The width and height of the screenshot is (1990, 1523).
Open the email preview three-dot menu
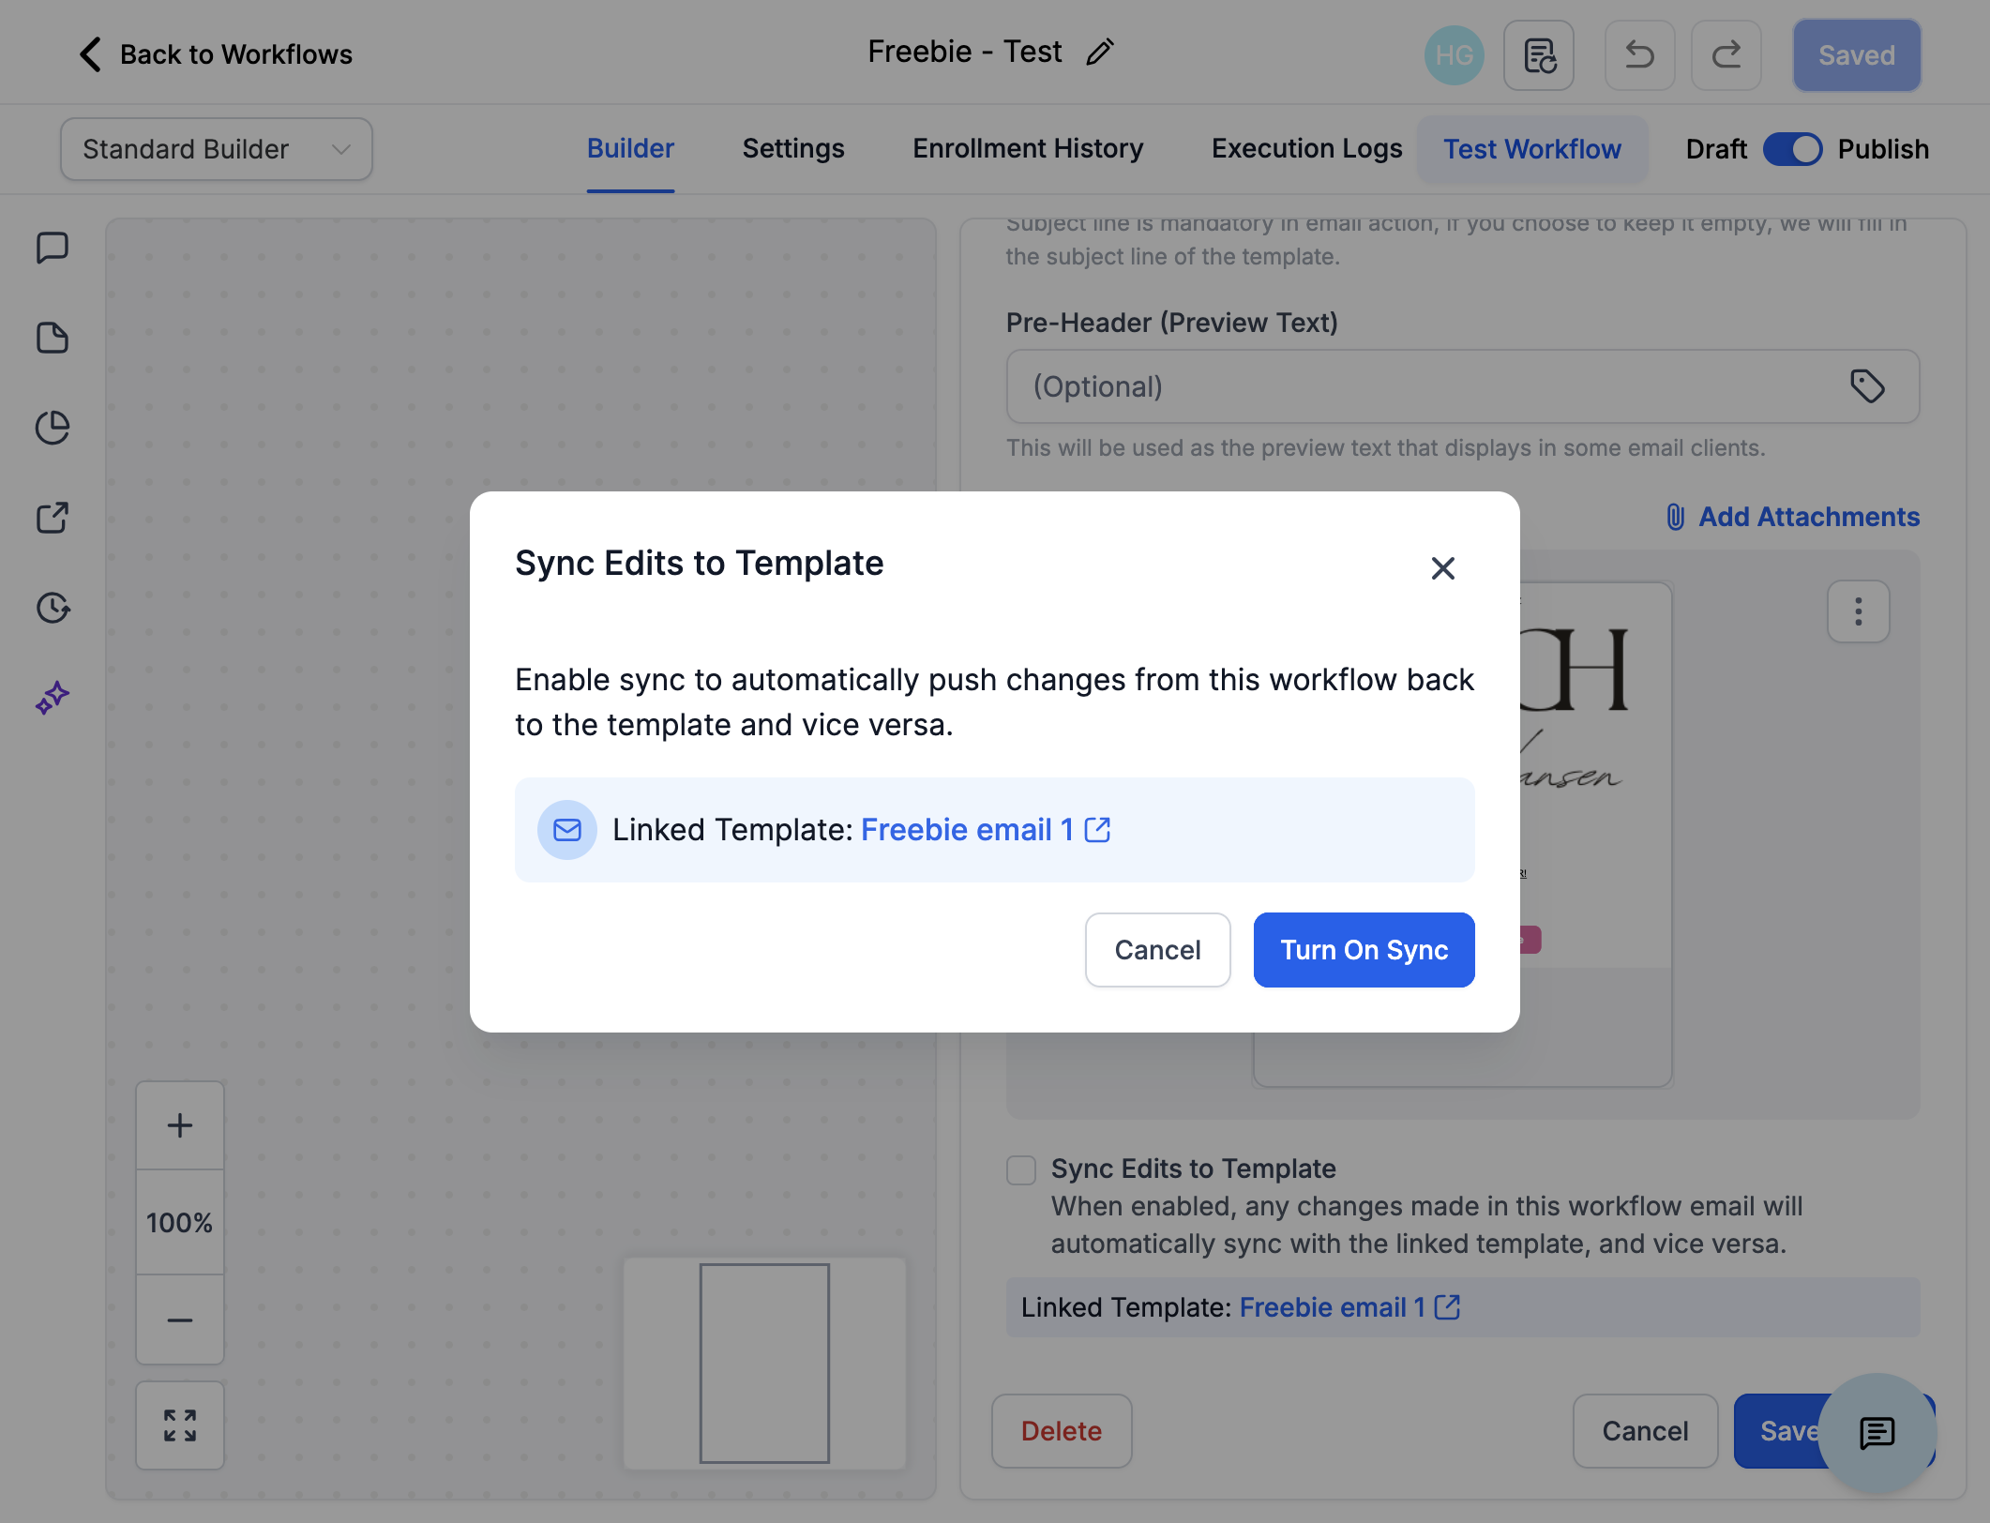(1858, 611)
